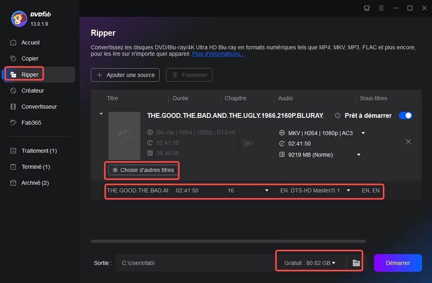Screen dimensions: 432x283
Task: Show Archivé (2) archived tasks
Action: [x=35, y=183]
